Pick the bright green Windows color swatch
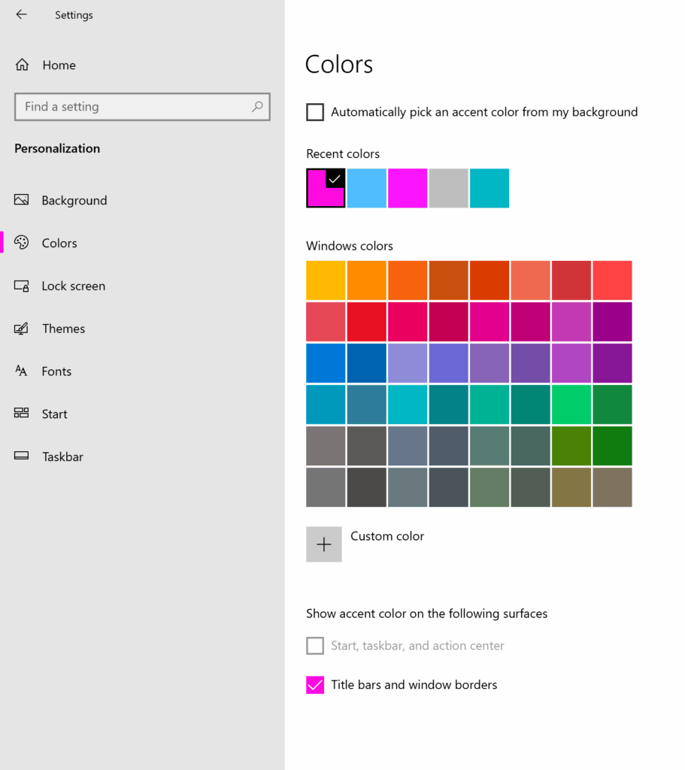 tap(571, 405)
